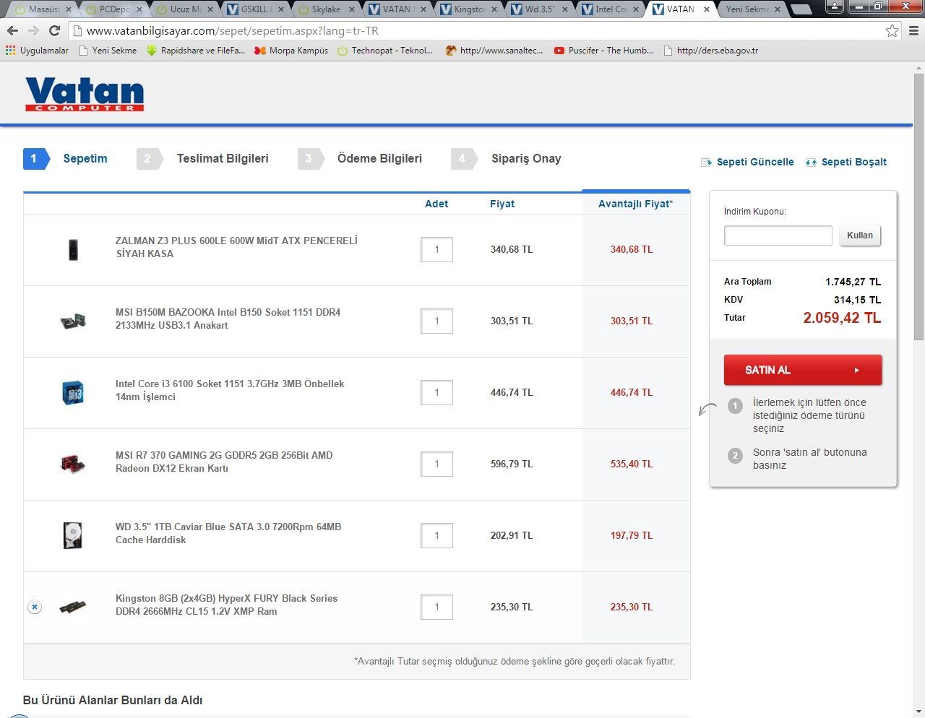925x718 pixels.
Task: Open the ZALMAN Z3 PLUS case thumbnail
Action: pyautogui.click(x=73, y=249)
